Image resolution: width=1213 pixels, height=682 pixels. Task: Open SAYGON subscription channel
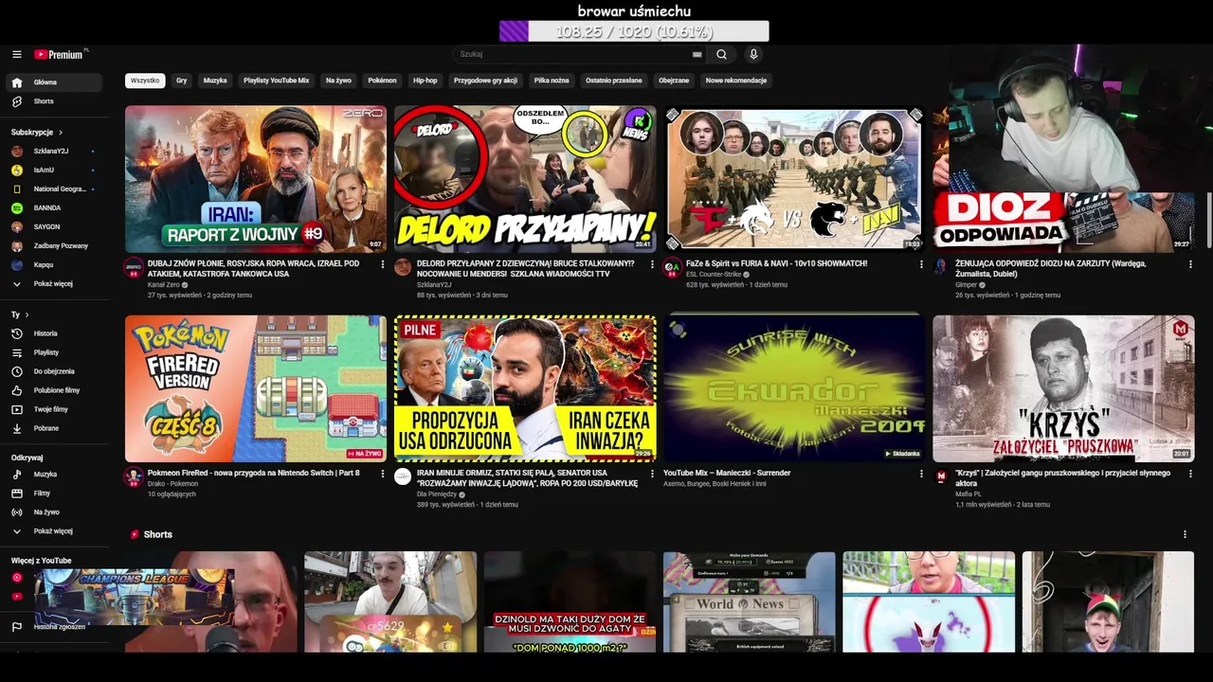(56, 226)
